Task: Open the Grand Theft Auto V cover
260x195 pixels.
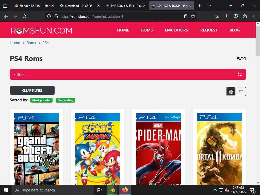Action: click(37, 149)
